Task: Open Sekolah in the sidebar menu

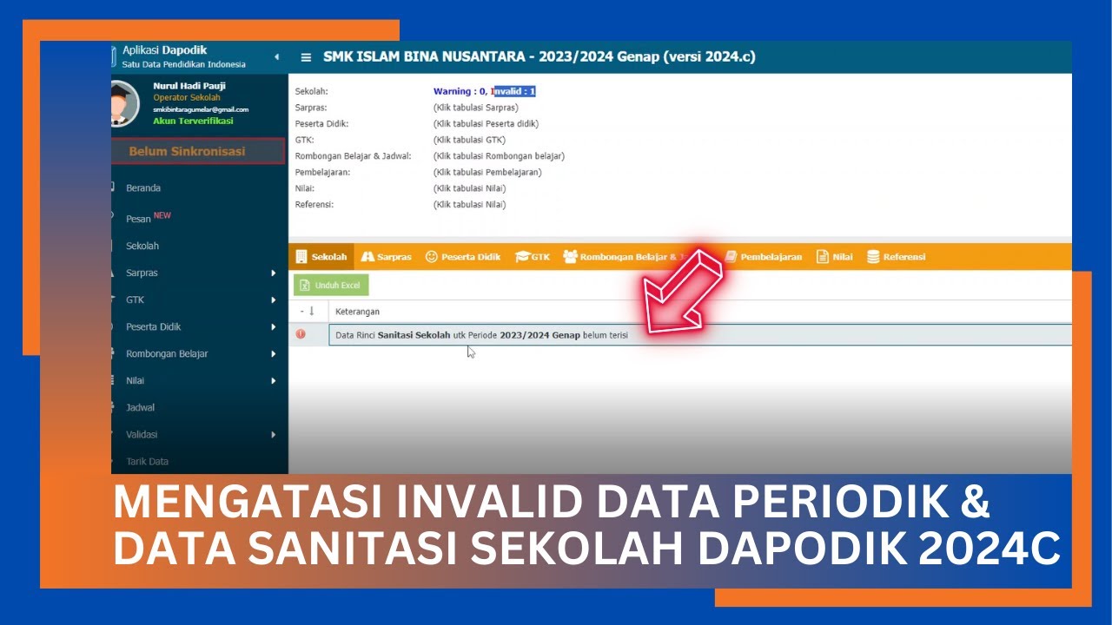Action: tap(142, 246)
